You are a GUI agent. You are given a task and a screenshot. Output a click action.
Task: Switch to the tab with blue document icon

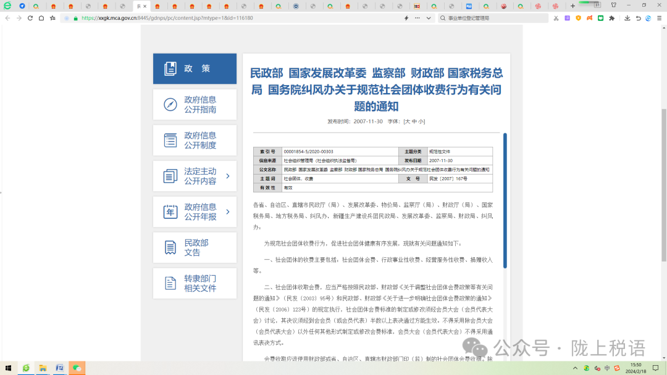(x=469, y=6)
